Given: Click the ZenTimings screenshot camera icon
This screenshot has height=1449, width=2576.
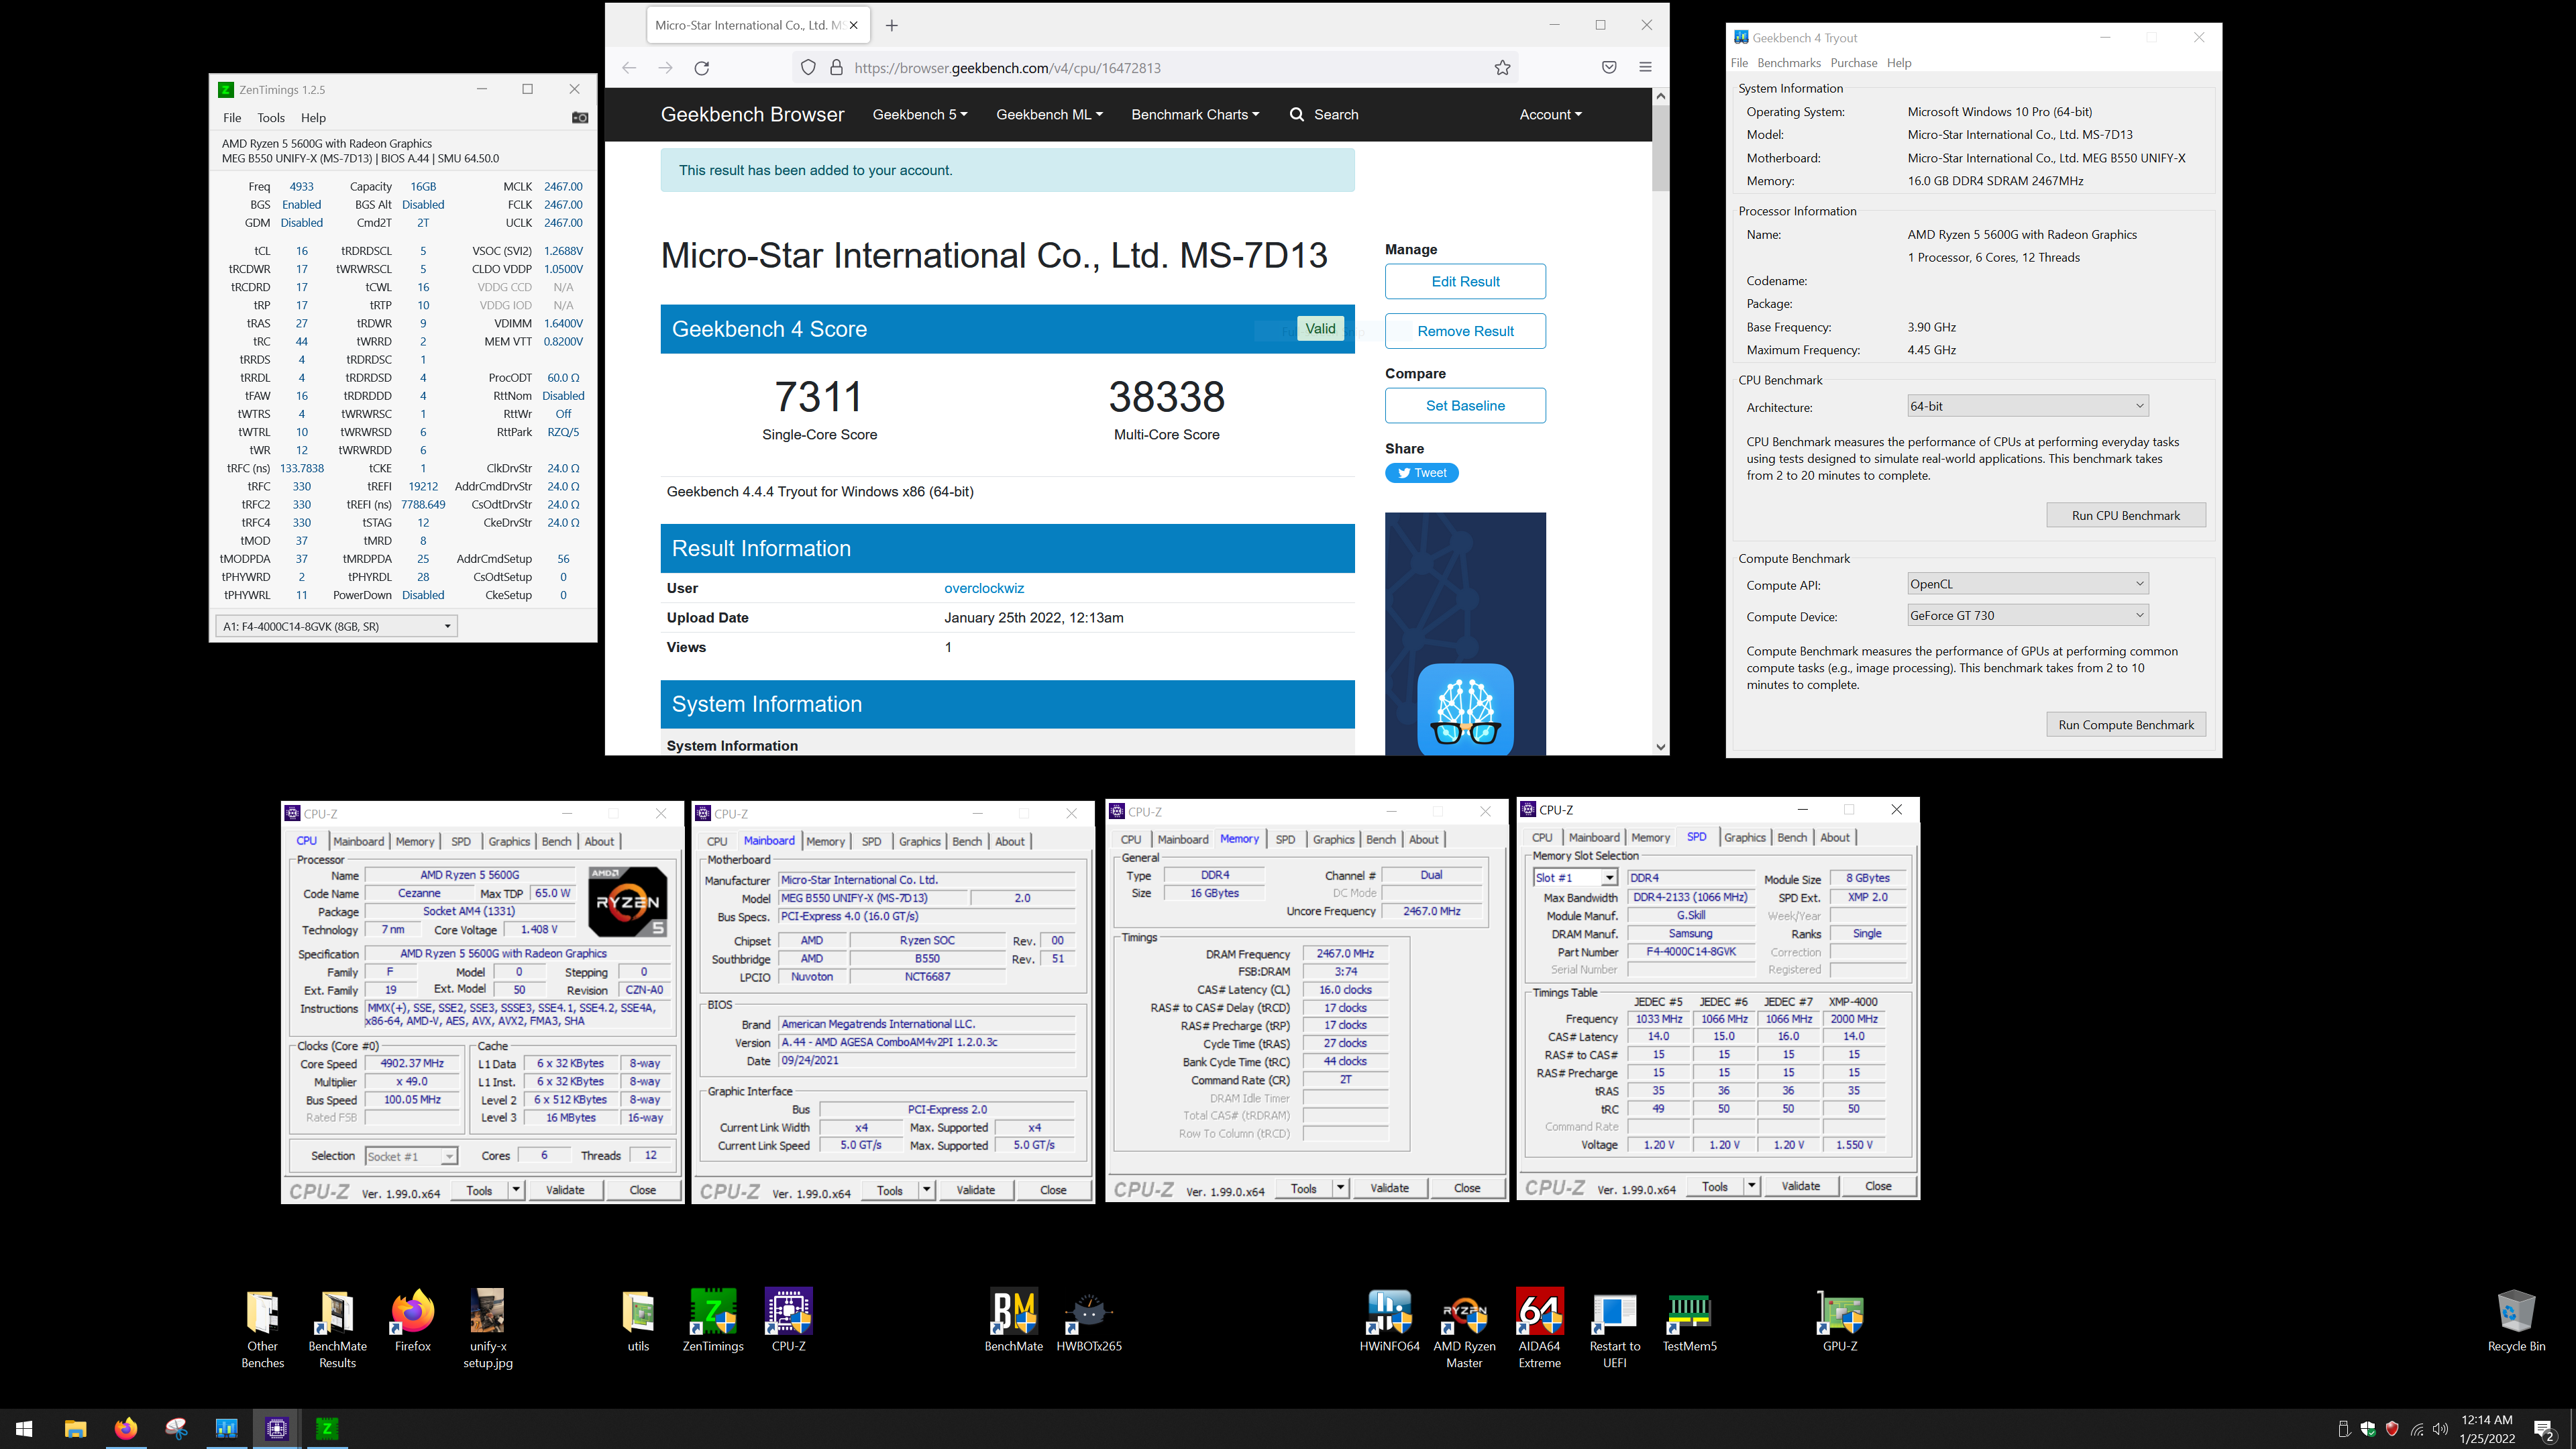Looking at the screenshot, I should 579,118.
